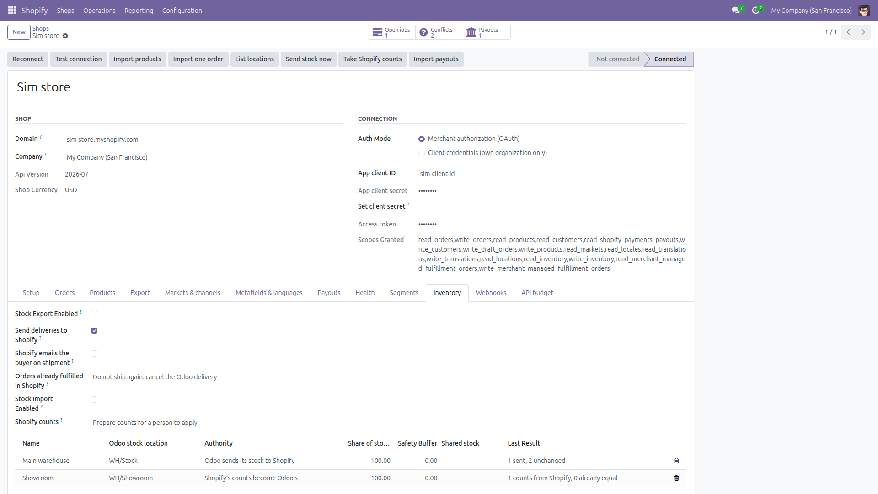Edit the Domain input field
Viewport: 878px width, 494px height.
(x=204, y=140)
